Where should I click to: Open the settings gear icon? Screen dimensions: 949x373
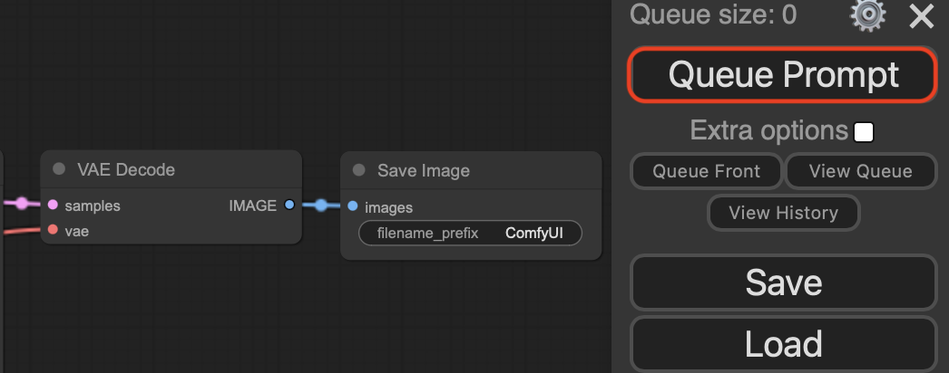[x=867, y=15]
